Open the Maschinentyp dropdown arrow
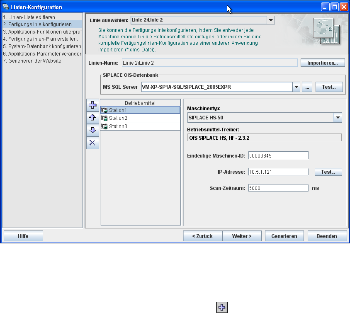 pos(338,118)
